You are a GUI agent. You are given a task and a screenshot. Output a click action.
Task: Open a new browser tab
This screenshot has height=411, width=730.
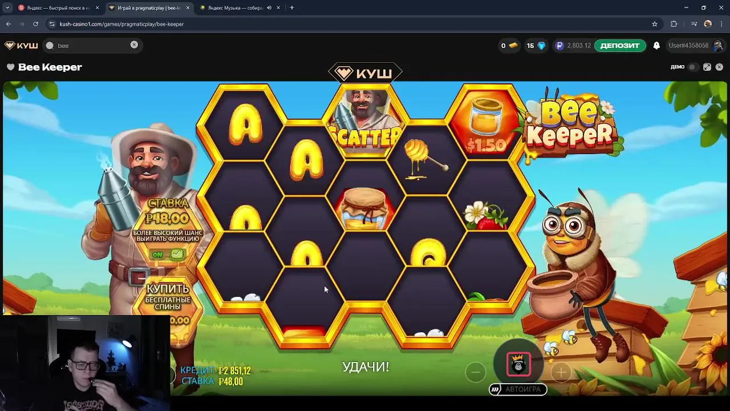[291, 8]
